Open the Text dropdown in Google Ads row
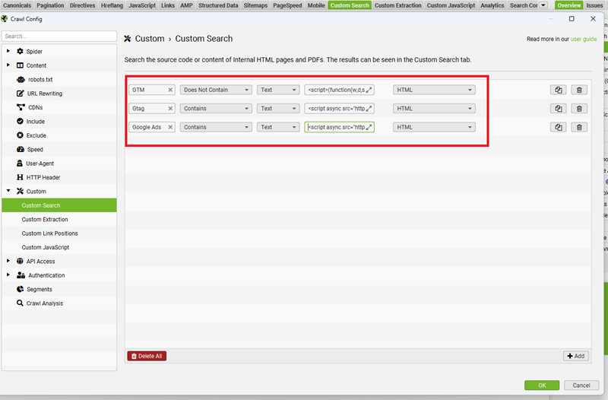 (x=278, y=127)
